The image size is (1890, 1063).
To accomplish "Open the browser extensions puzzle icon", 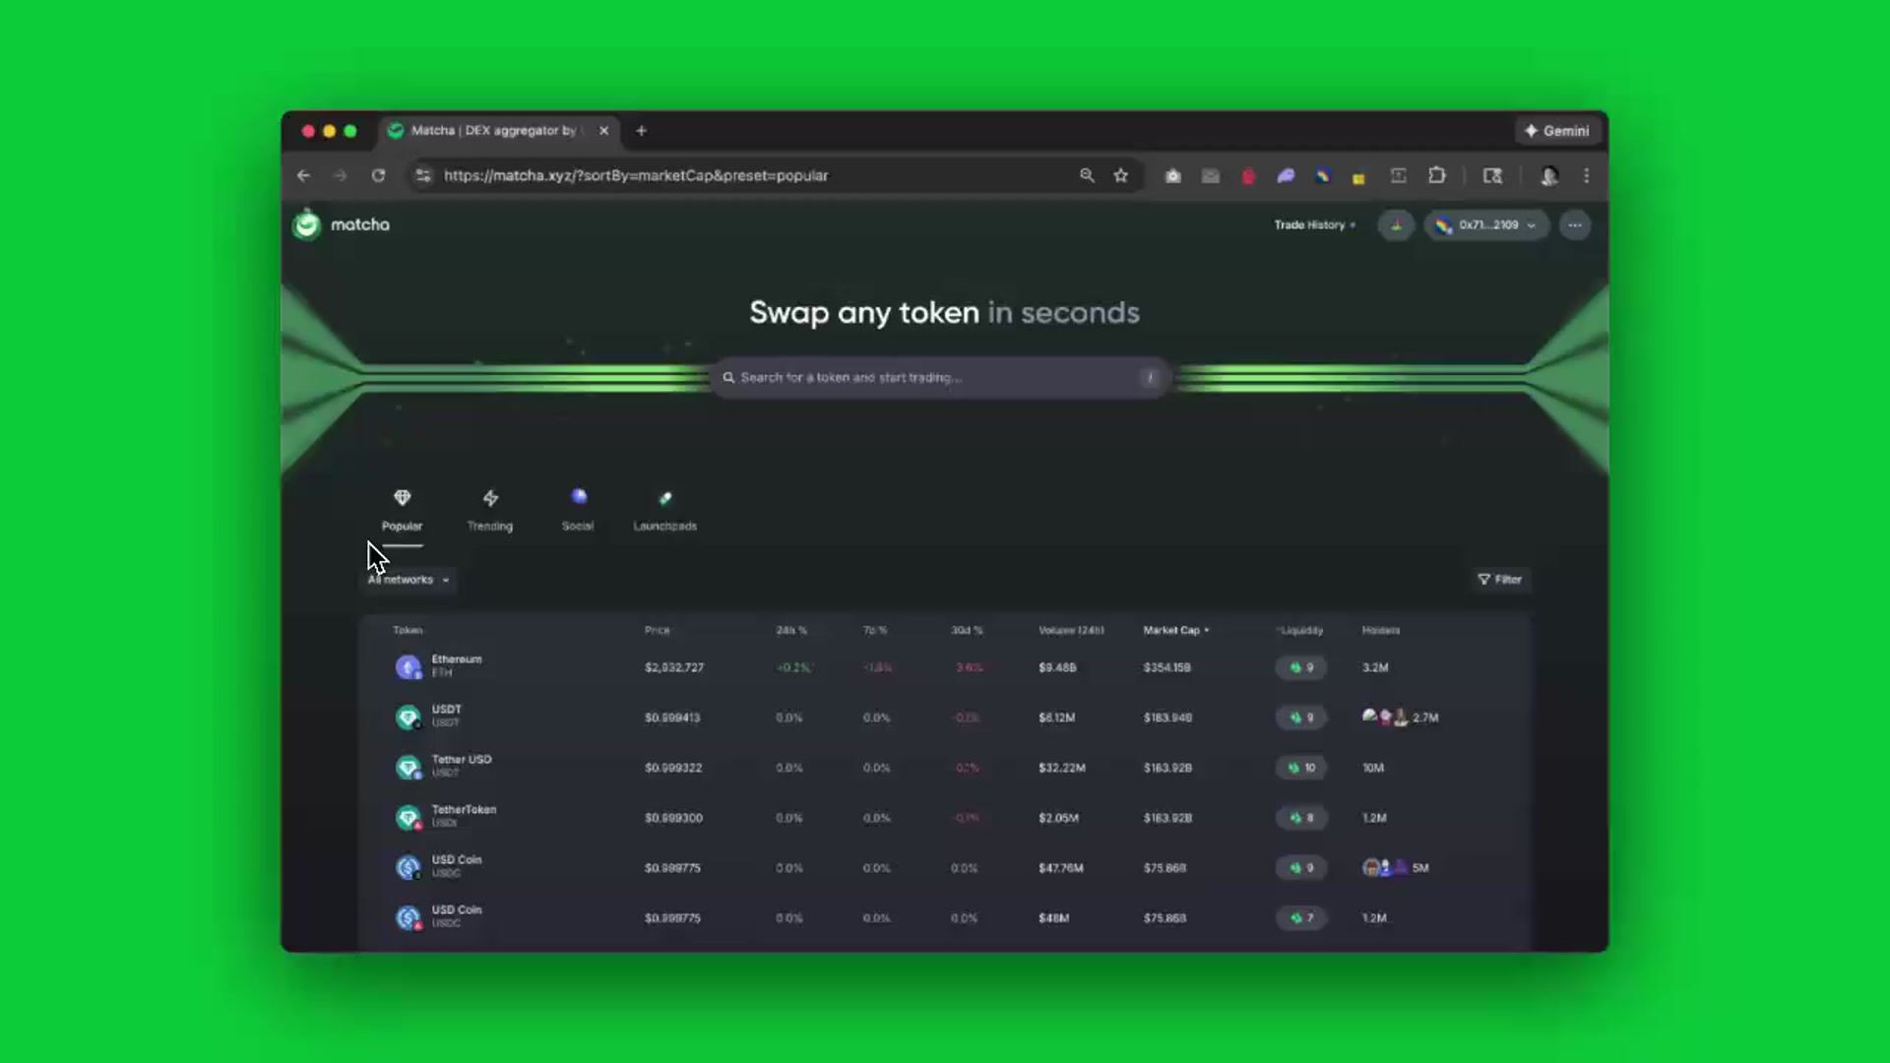I will point(1436,175).
